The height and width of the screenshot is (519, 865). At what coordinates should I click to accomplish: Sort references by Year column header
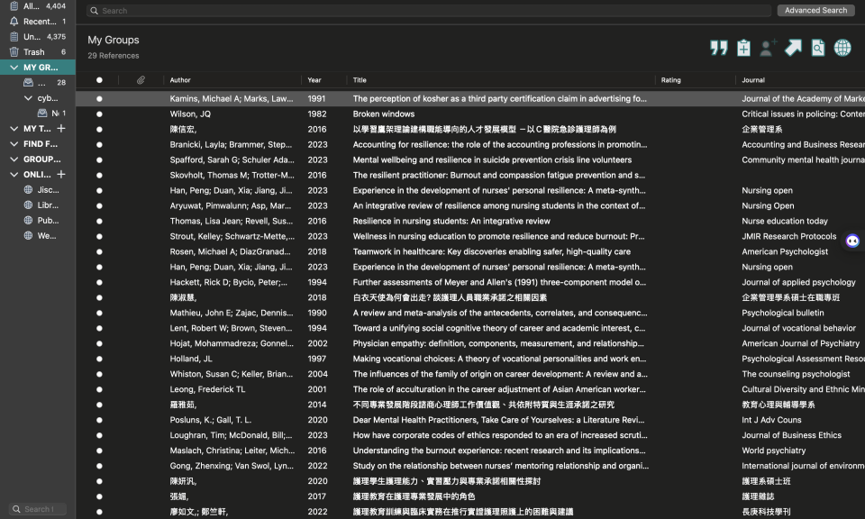[314, 80]
